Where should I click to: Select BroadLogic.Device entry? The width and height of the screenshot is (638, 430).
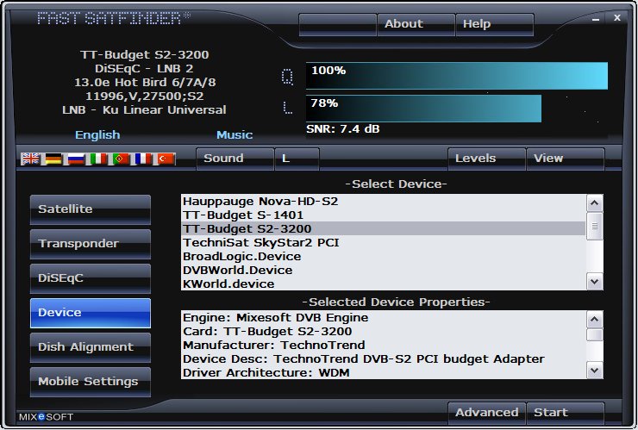point(384,257)
